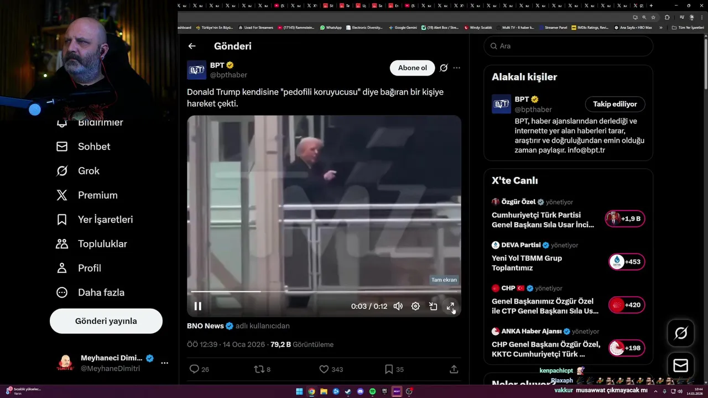Like the post with the heart icon
The image size is (708, 398).
point(331,369)
